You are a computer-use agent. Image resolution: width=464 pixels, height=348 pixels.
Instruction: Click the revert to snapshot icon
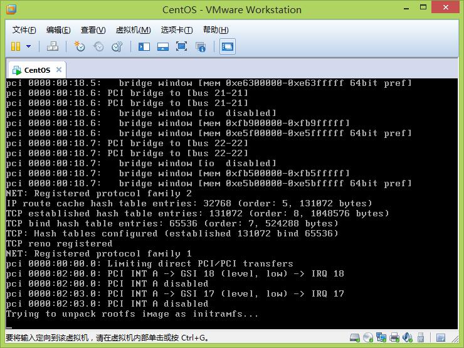[x=98, y=46]
